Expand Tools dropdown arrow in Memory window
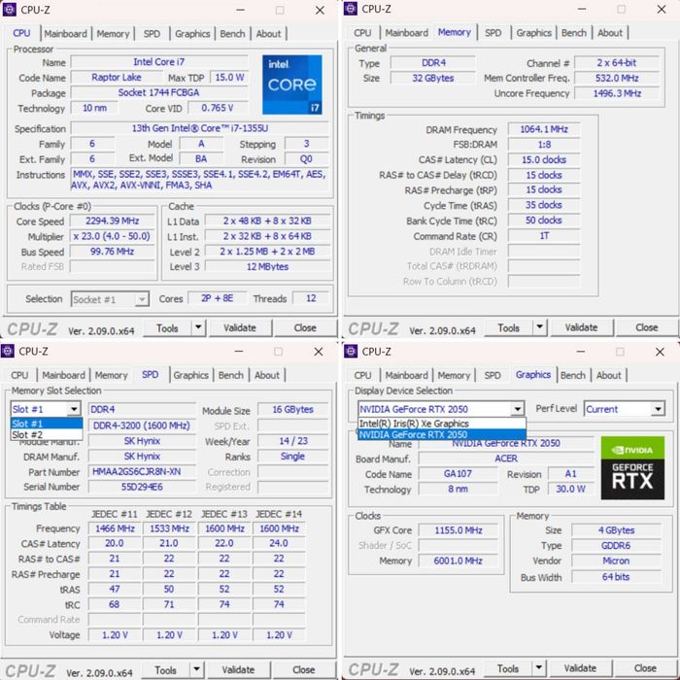680x680 pixels. (x=539, y=327)
